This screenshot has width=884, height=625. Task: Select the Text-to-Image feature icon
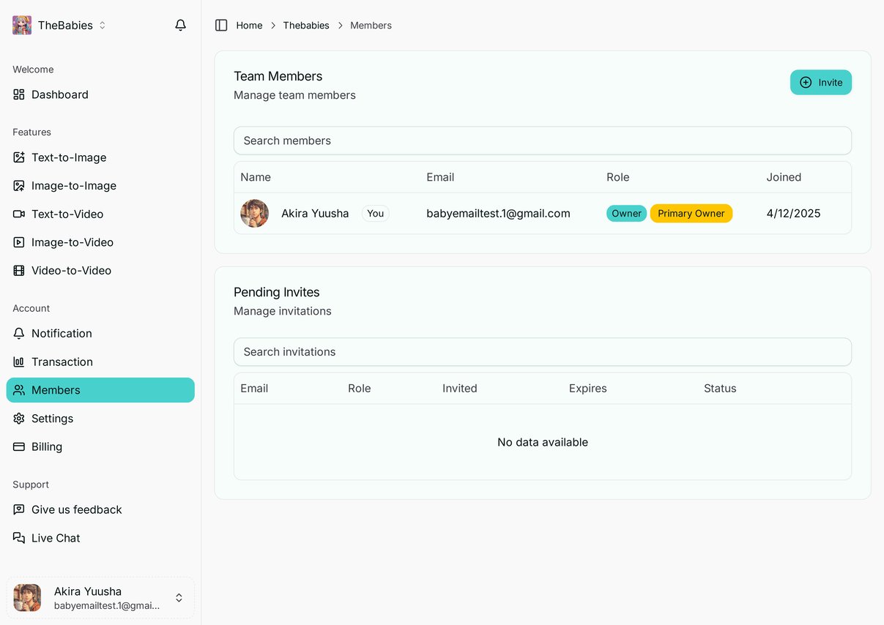click(21, 157)
